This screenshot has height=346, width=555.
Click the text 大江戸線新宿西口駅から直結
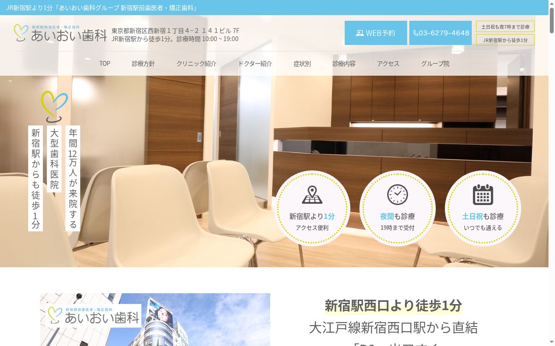(x=393, y=327)
